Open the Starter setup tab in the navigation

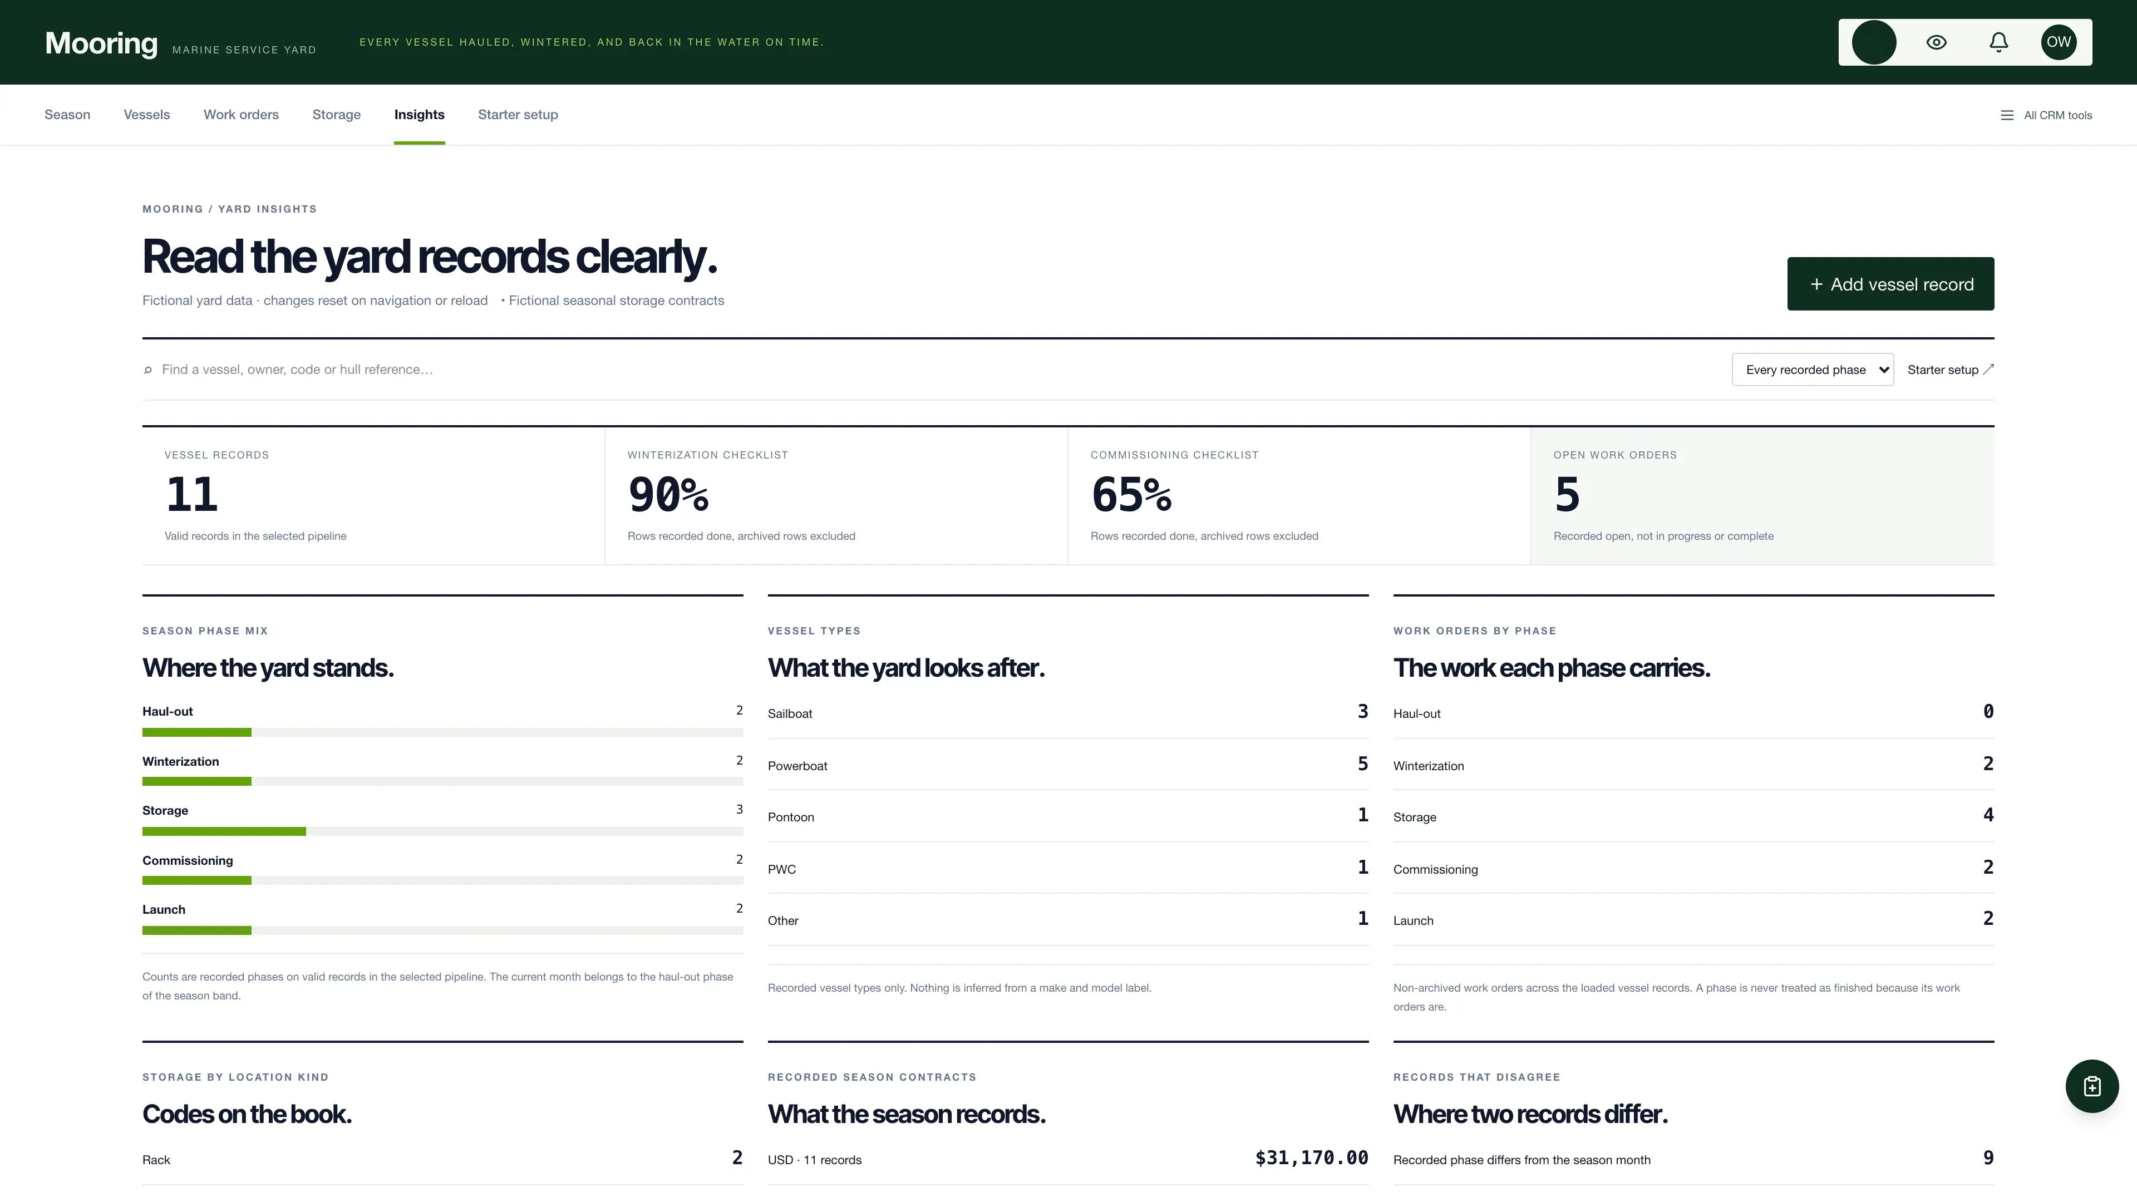[x=518, y=115]
